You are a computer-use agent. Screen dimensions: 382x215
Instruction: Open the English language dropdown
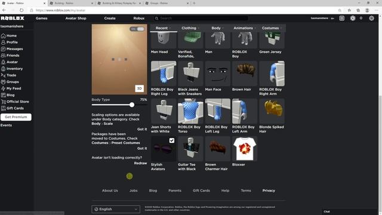116,209
